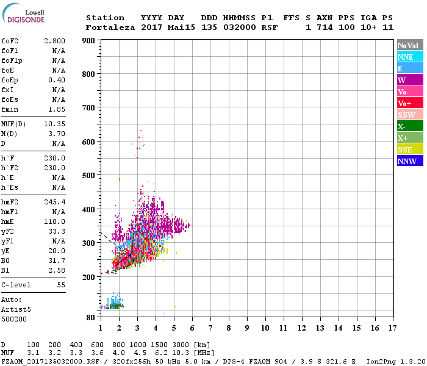This screenshot has height=366, width=427.
Task: Click the foEp value 0.40
Action: [57, 80]
